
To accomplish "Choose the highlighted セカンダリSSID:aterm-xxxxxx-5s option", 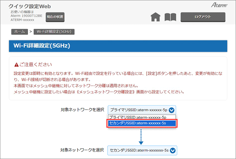I will pyautogui.click(x=142, y=123).
